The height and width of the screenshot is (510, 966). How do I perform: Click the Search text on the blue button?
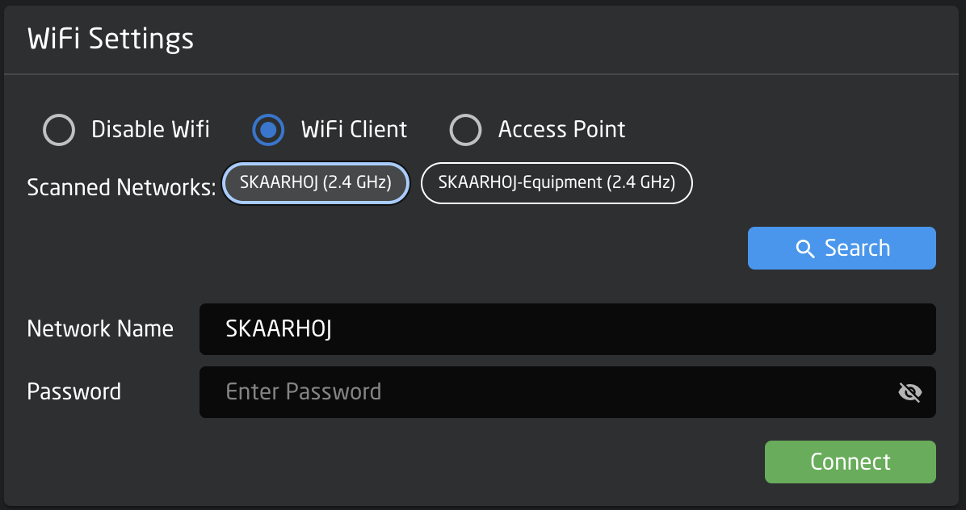857,248
